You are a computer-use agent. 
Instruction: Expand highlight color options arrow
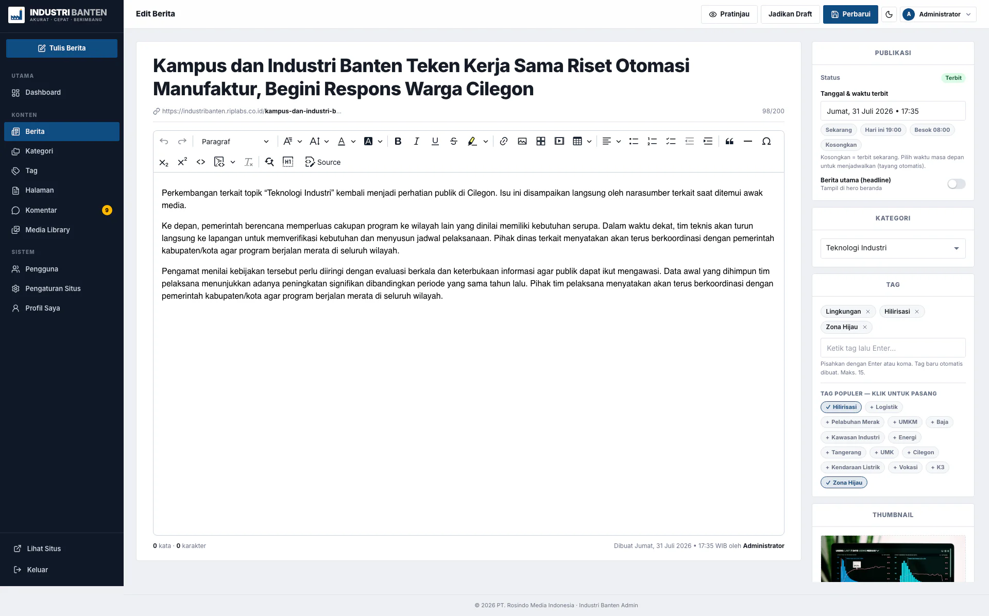click(485, 141)
